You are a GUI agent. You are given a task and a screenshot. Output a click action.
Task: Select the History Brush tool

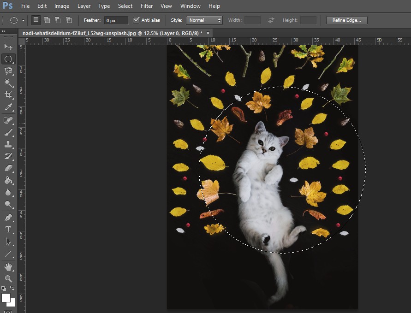8,156
